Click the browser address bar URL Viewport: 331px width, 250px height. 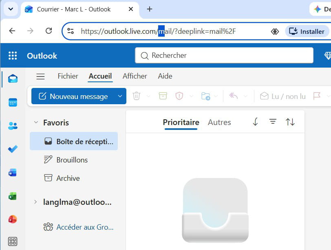158,31
